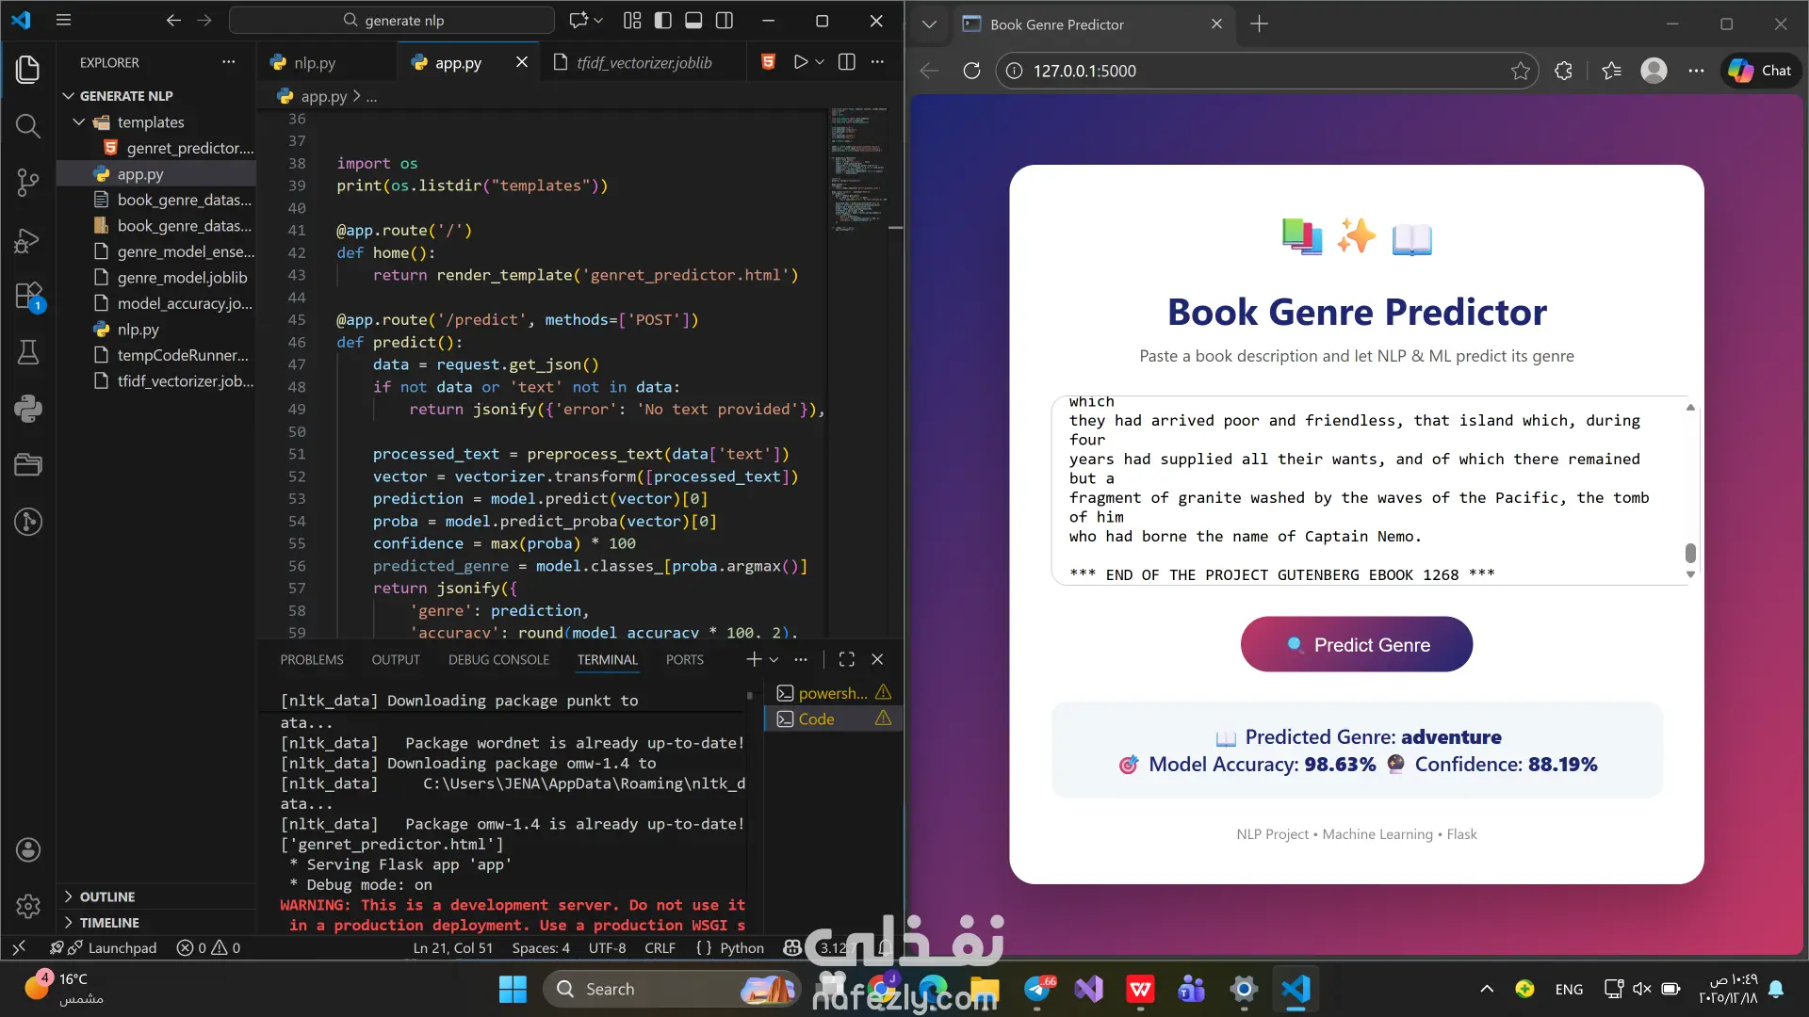The image size is (1809, 1017).
Task: Open the Copilot Chat button in browser
Action: (x=1761, y=71)
